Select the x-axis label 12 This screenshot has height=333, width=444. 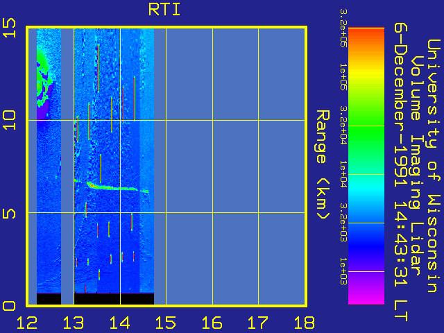pyautogui.click(x=27, y=323)
